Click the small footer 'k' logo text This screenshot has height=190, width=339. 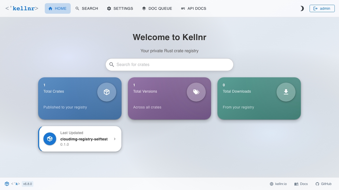(x=15, y=184)
